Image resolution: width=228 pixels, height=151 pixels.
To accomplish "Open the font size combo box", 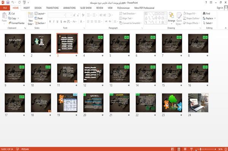I will pos(69,15).
